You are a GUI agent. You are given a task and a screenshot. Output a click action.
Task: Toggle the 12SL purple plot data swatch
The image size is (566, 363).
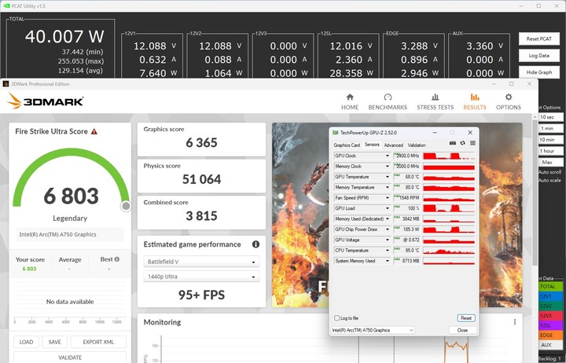(550, 325)
